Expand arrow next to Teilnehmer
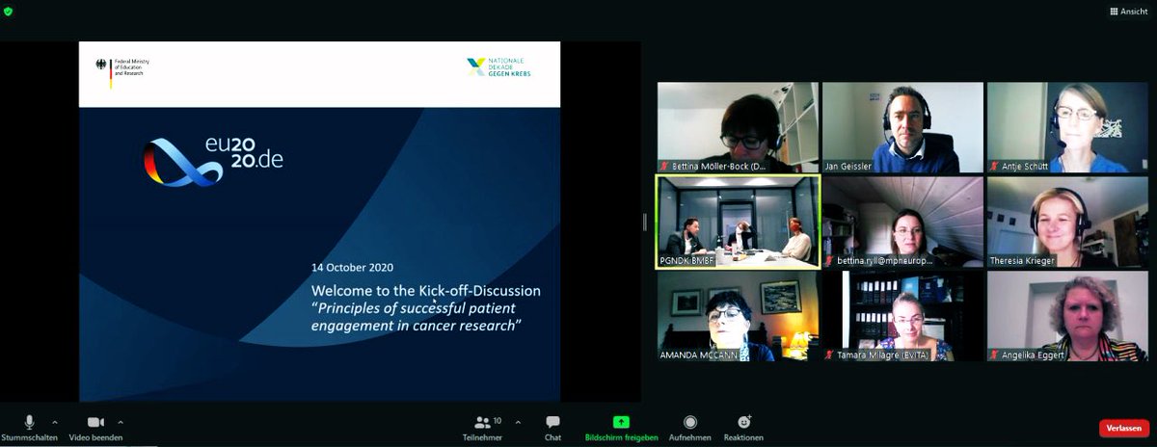 [x=518, y=422]
